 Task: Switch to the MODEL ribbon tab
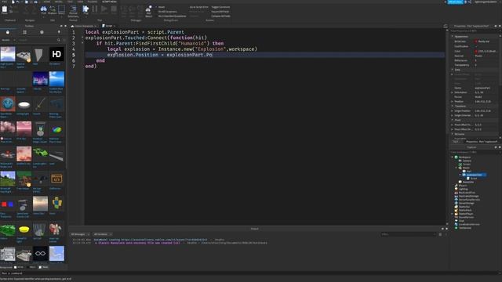coord(58,2)
